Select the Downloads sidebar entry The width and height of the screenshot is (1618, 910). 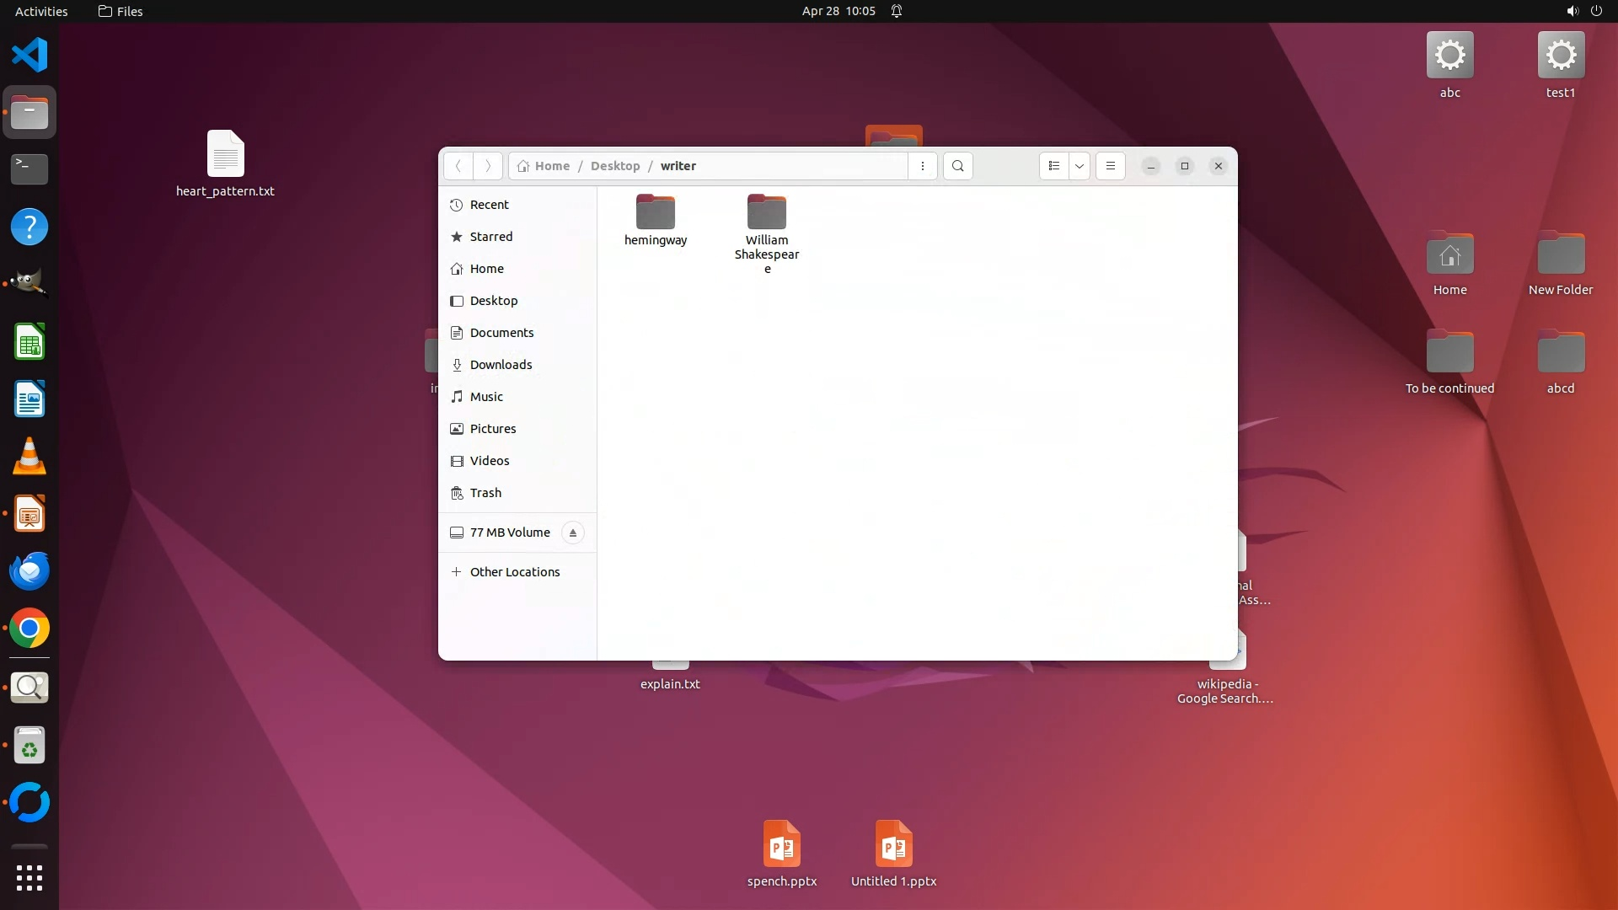pos(501,365)
